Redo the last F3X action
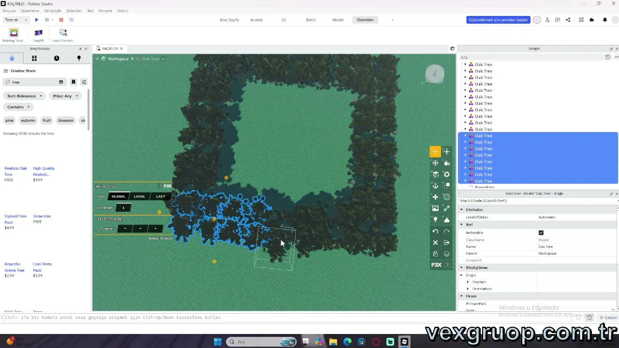 point(447,232)
